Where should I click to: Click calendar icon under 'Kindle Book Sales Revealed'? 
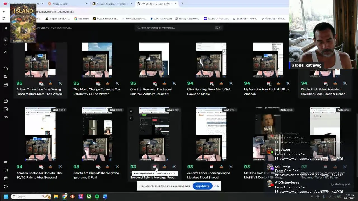pos(326,83)
